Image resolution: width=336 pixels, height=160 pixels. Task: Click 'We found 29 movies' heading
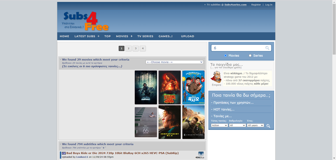click(96, 60)
